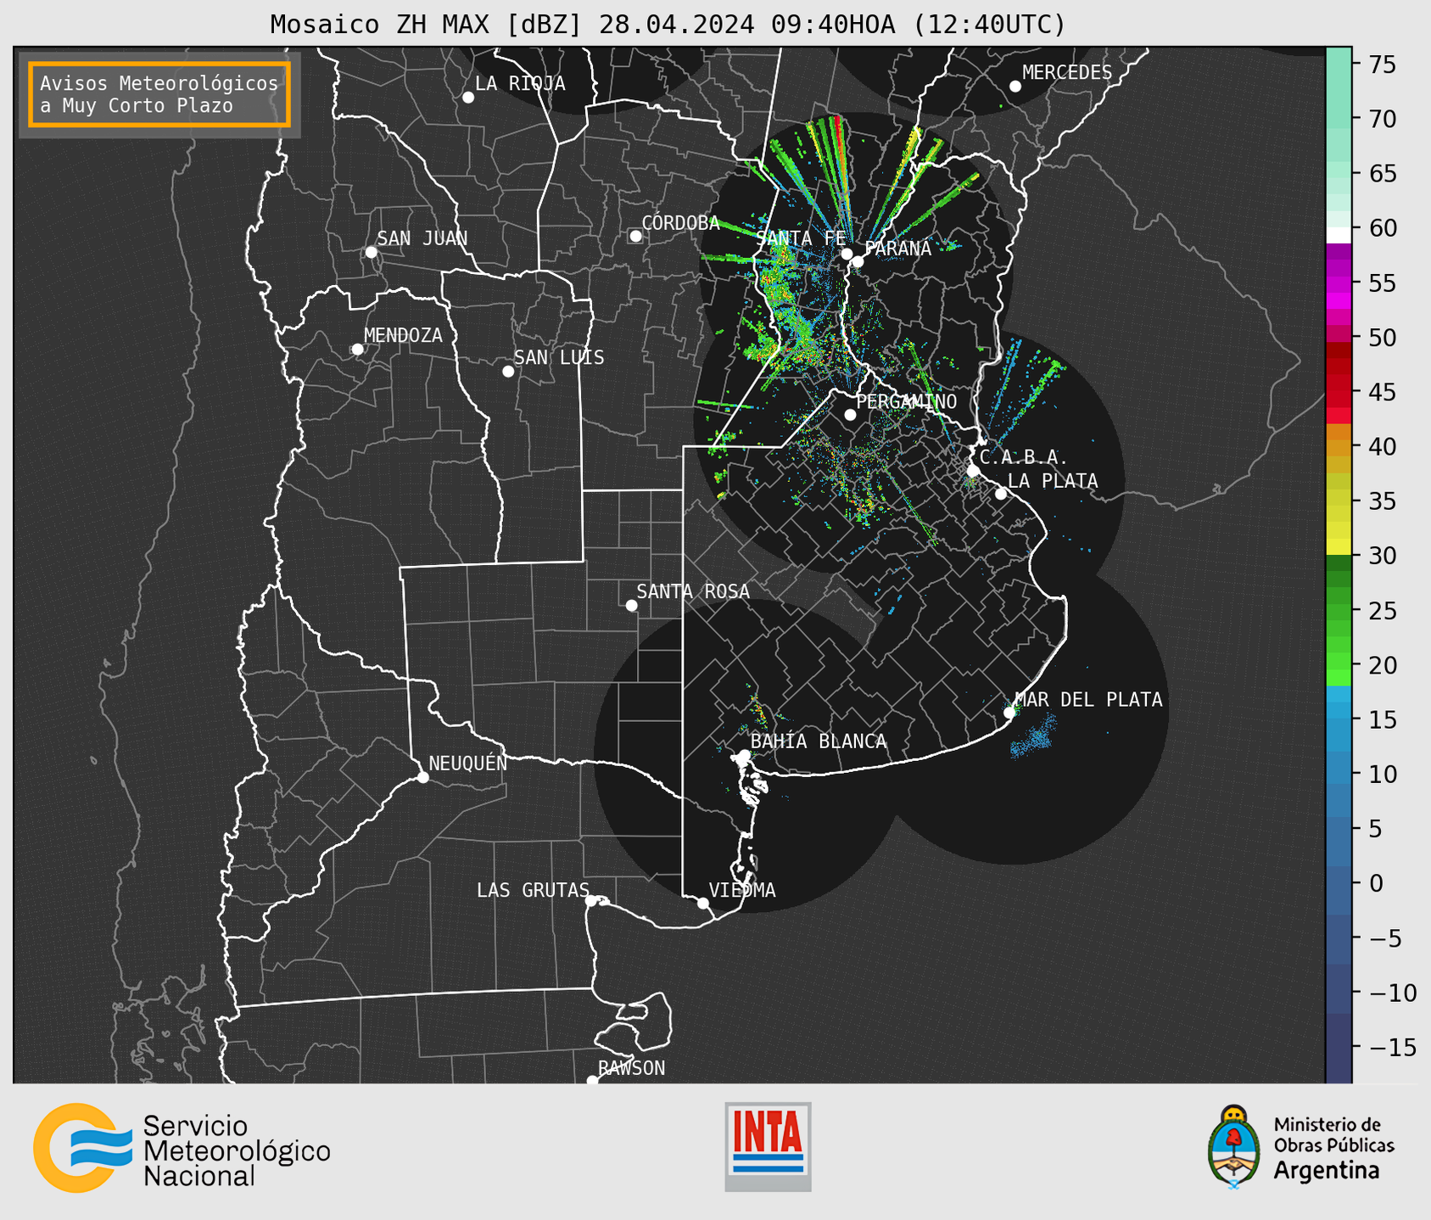Select the Mar del Plata city marker
The width and height of the screenshot is (1431, 1220).
point(1009,713)
